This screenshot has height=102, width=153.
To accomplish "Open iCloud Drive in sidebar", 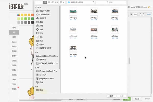I will tap(45, 15).
